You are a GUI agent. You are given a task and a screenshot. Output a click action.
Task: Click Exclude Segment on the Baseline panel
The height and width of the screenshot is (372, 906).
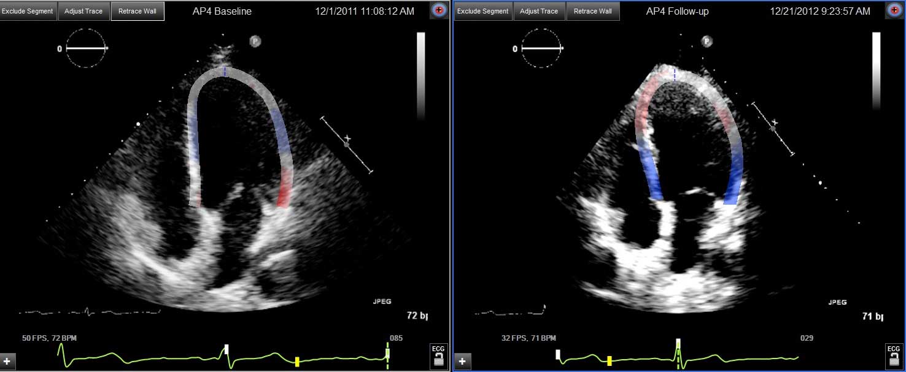(28, 10)
